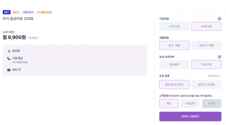Image resolution: width=226 pixels, height=125 pixels.
Task: Choose 미성년자 customer type
Action: tap(190, 103)
